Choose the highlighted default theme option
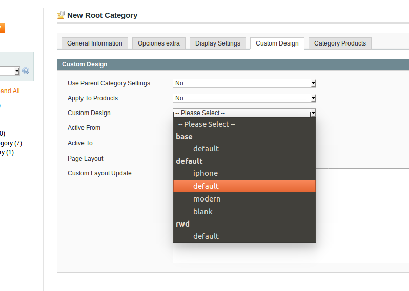Screen dimensions: 409x291 [206, 186]
